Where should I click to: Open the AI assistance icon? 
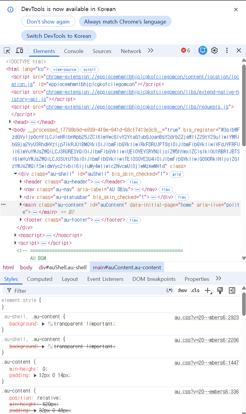(x=203, y=50)
